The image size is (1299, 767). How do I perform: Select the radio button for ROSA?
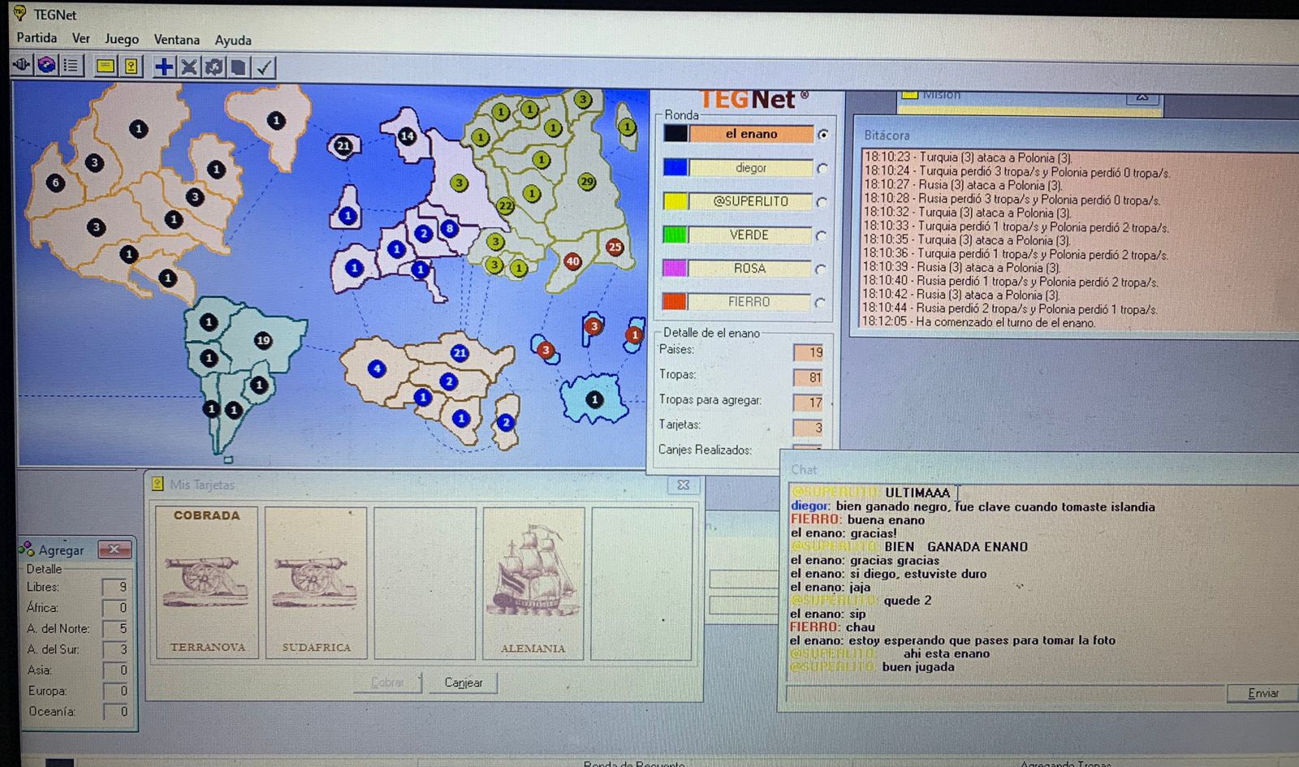tap(821, 269)
